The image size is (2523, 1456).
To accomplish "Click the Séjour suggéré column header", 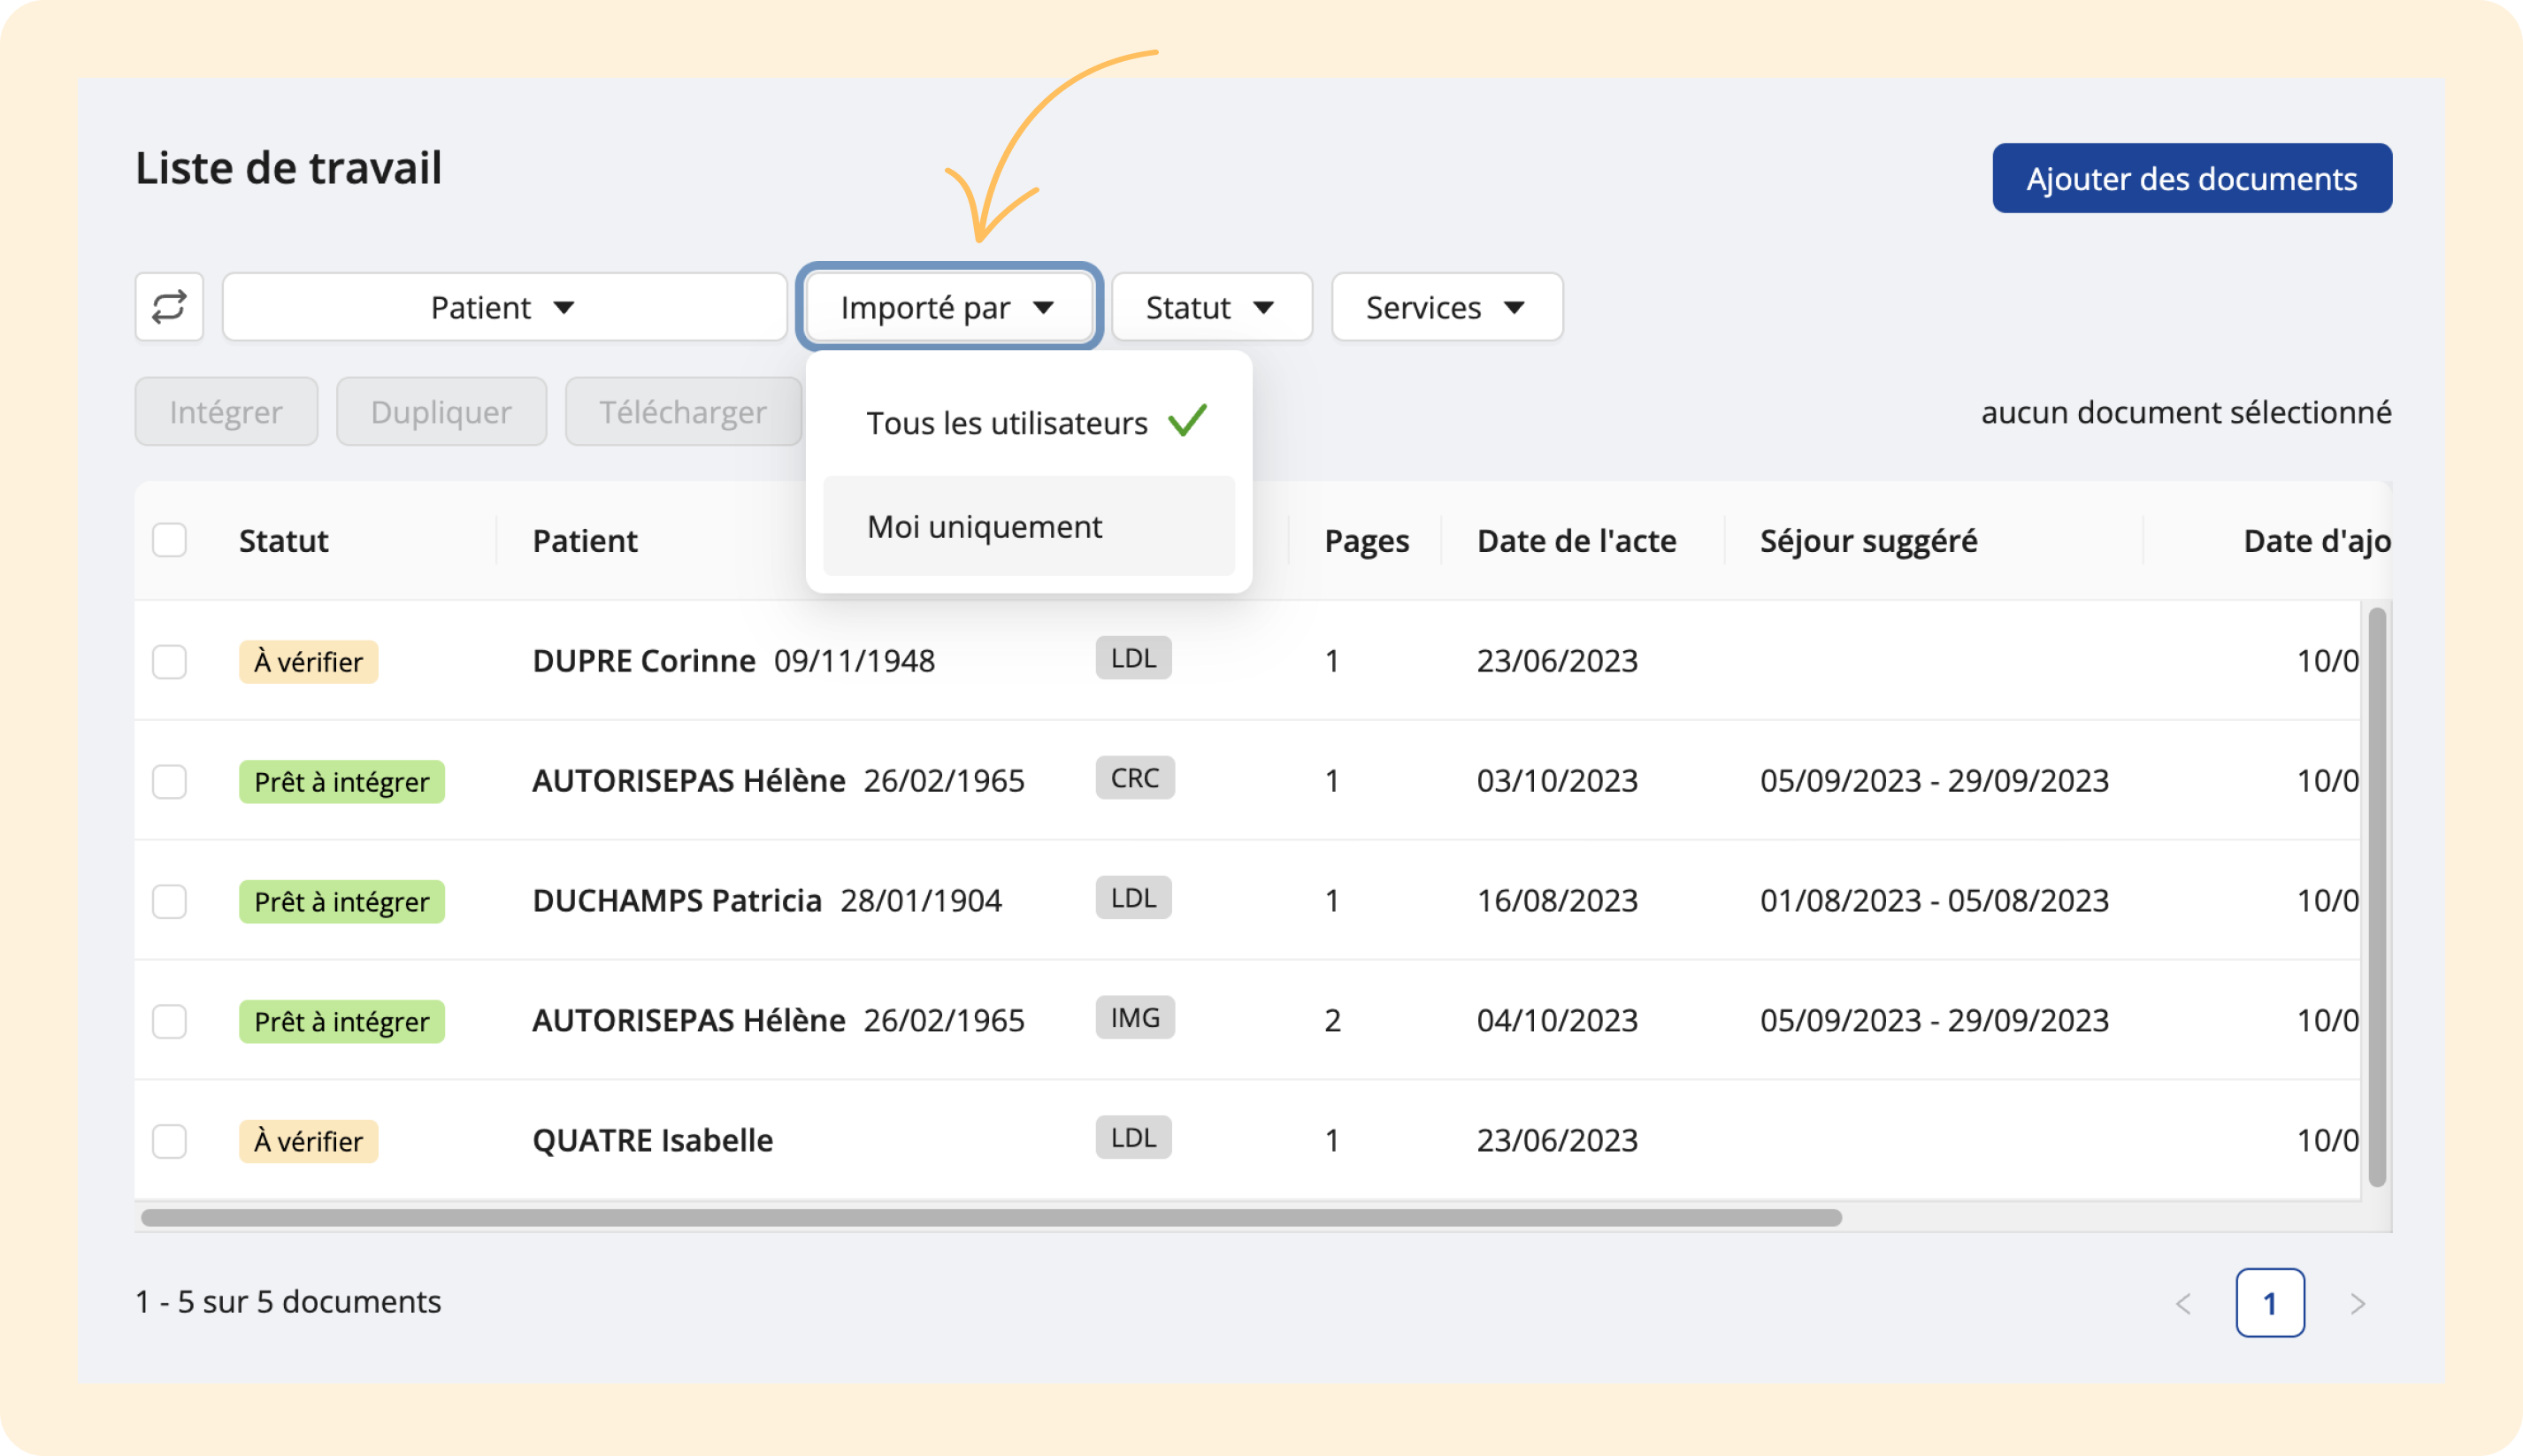I will pos(1869,541).
